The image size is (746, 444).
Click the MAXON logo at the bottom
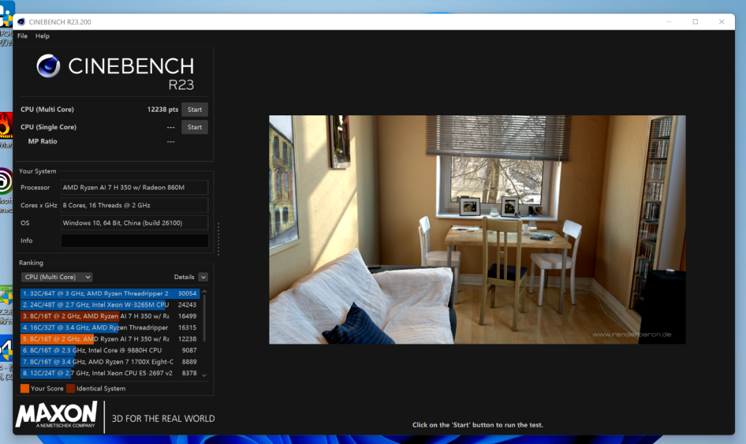coord(57,414)
